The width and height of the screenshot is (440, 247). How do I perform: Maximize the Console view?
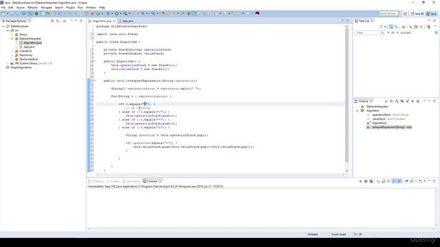pos(434,181)
